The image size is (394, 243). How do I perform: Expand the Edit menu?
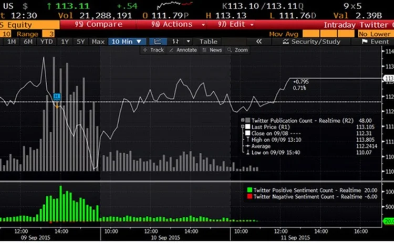pyautogui.click(x=235, y=24)
